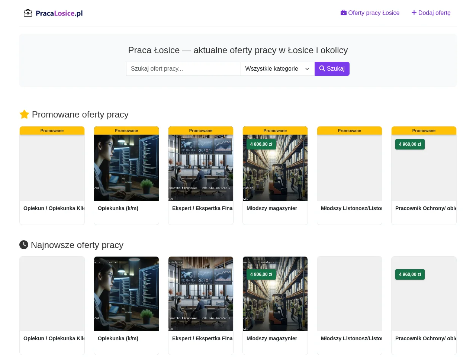Open Najnowsze Ekspert / Ekspertka office thumbnail
This screenshot has height=357, width=476.
click(201, 294)
